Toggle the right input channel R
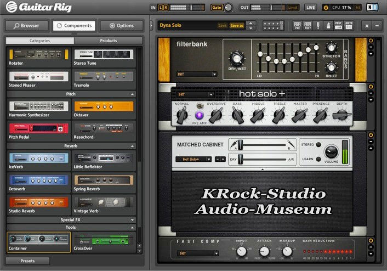 (x=166, y=8)
